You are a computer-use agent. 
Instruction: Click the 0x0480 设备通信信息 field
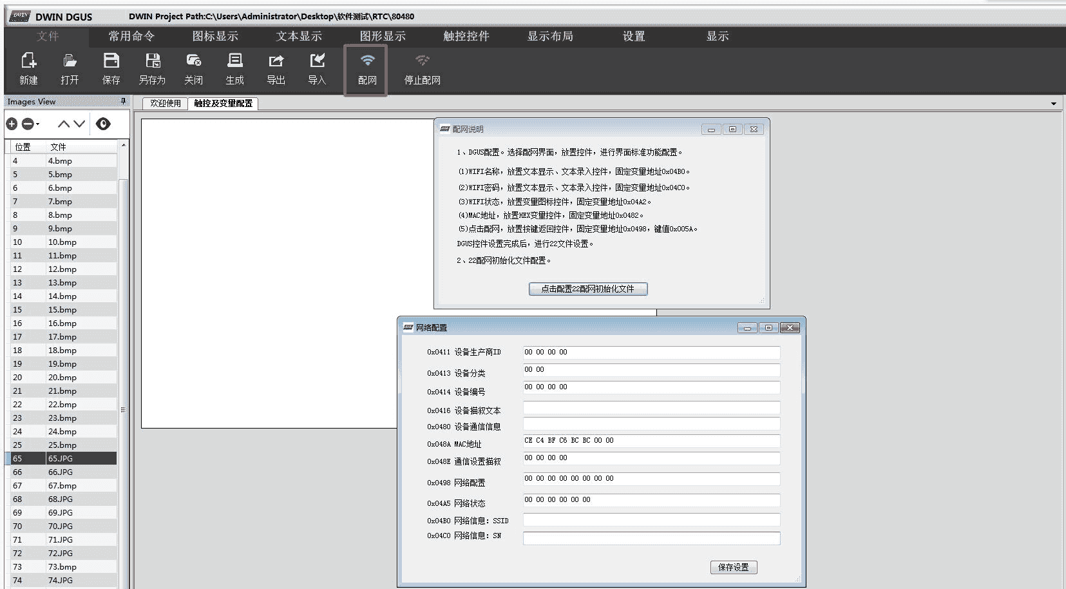[x=651, y=423]
